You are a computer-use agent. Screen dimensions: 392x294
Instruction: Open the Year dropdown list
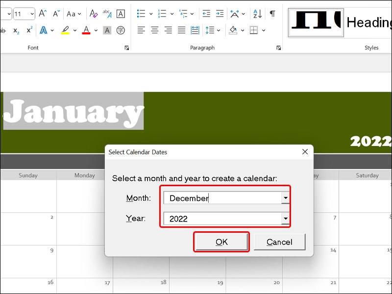(285, 219)
